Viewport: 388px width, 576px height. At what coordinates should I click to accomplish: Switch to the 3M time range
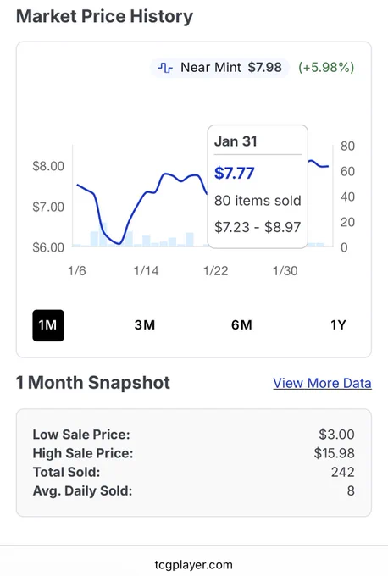pos(144,325)
